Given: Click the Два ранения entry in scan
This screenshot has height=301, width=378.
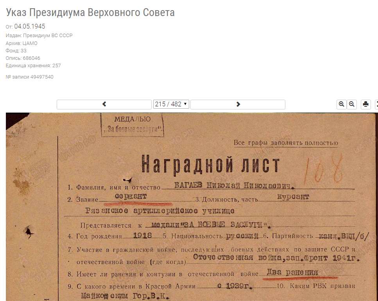Looking at the screenshot, I should coord(292,272).
